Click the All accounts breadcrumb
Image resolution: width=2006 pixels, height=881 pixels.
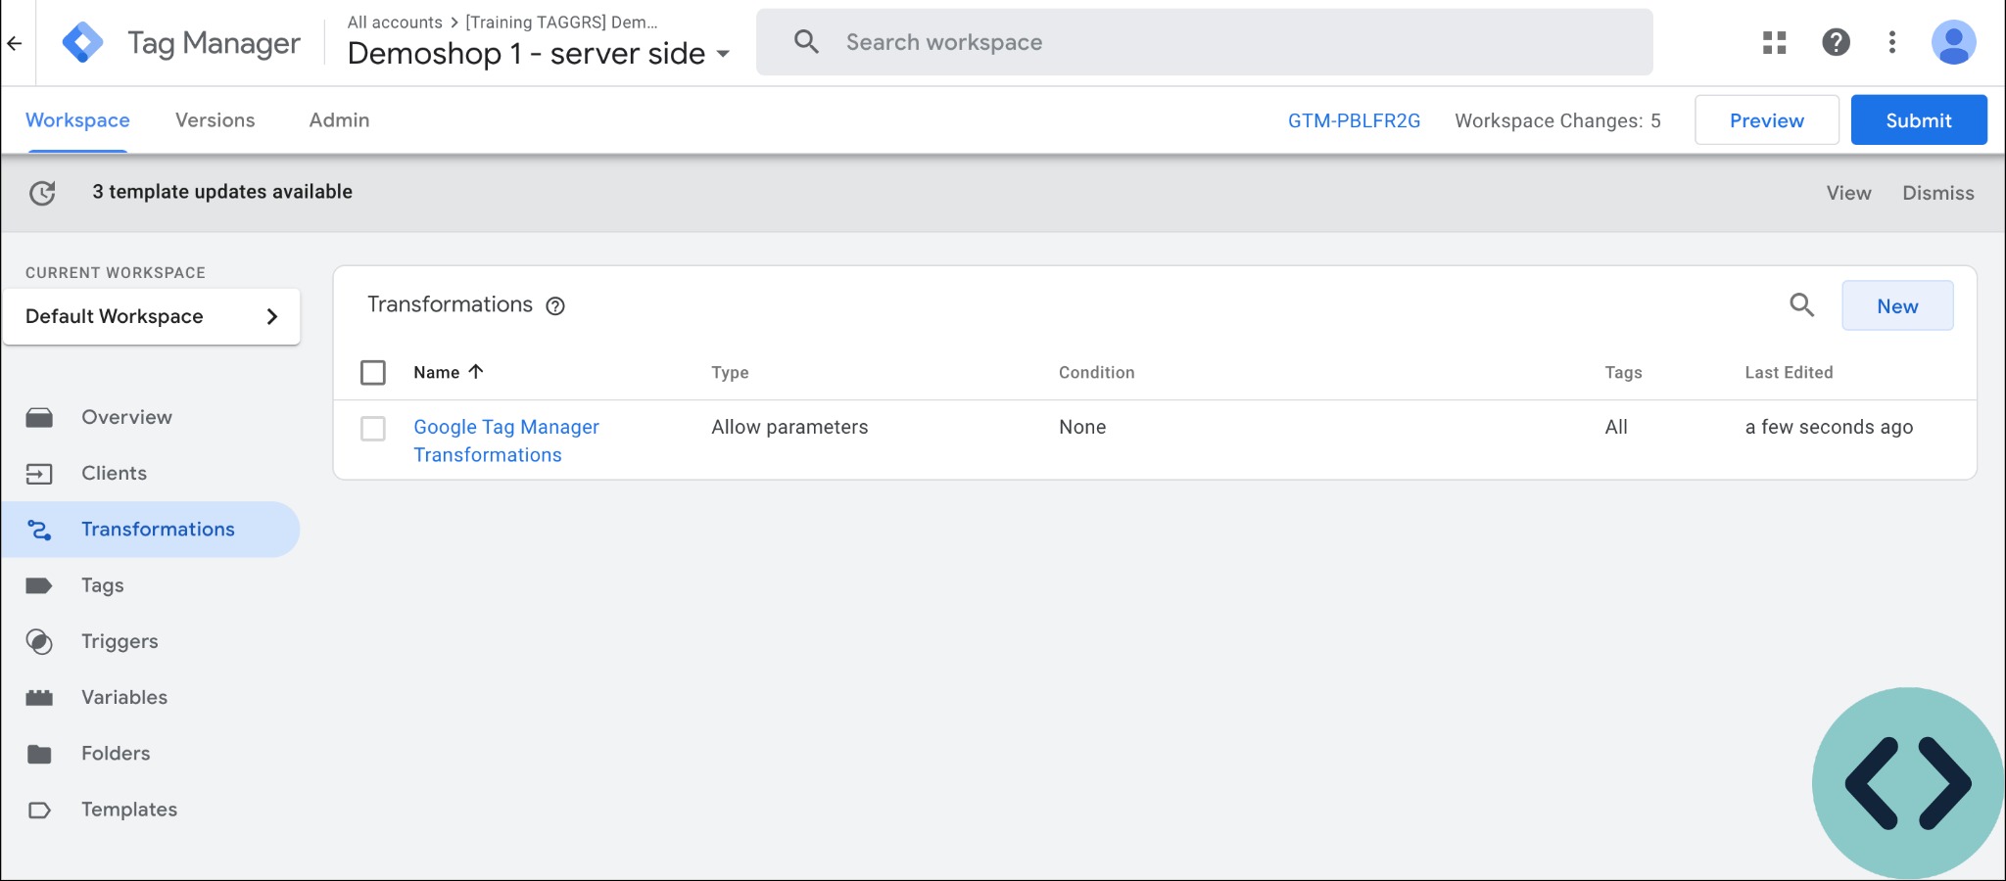click(x=395, y=22)
